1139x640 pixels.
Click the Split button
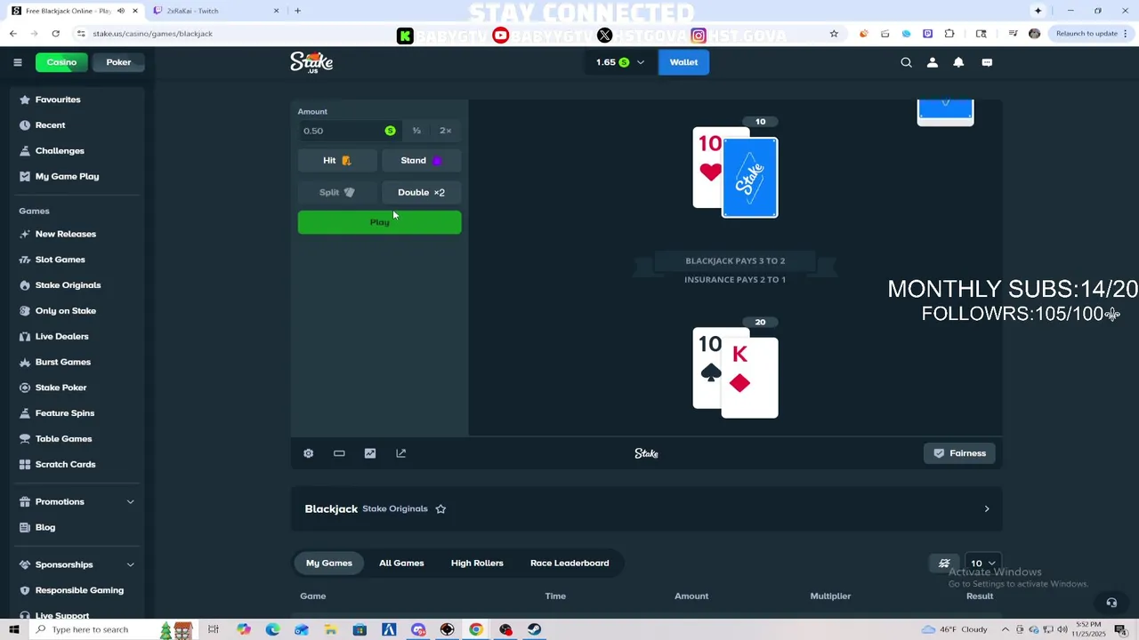click(337, 192)
